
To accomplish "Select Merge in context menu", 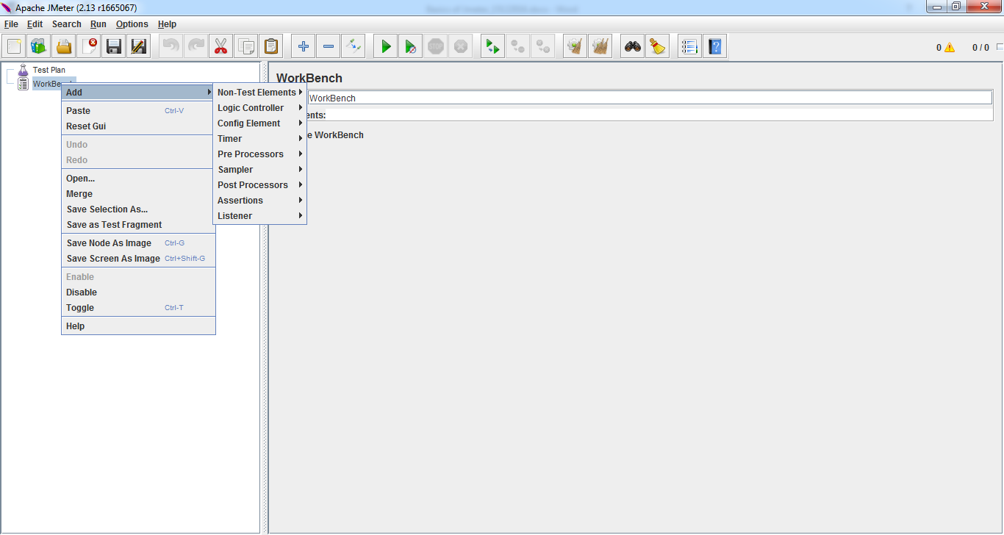I will coord(138,194).
